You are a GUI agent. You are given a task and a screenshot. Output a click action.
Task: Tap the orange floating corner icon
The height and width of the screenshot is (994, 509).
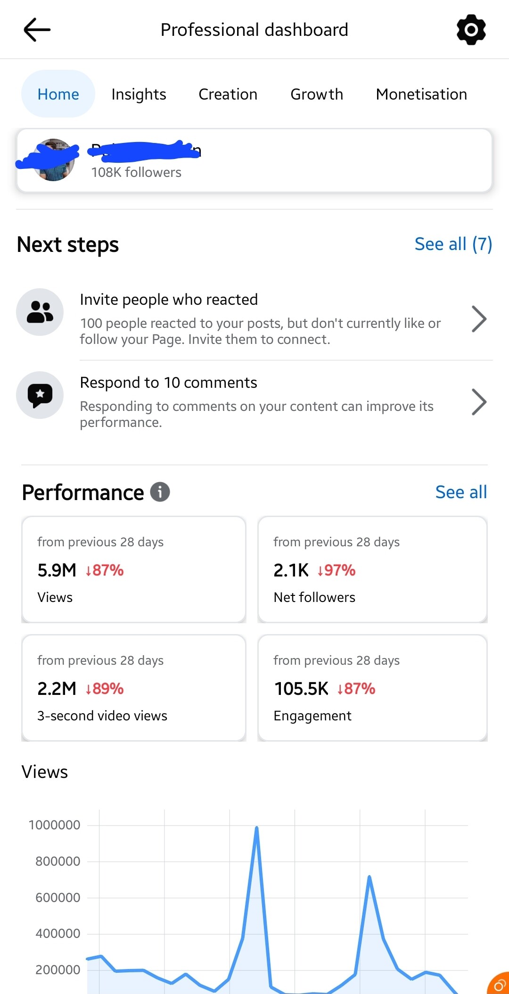(499, 984)
